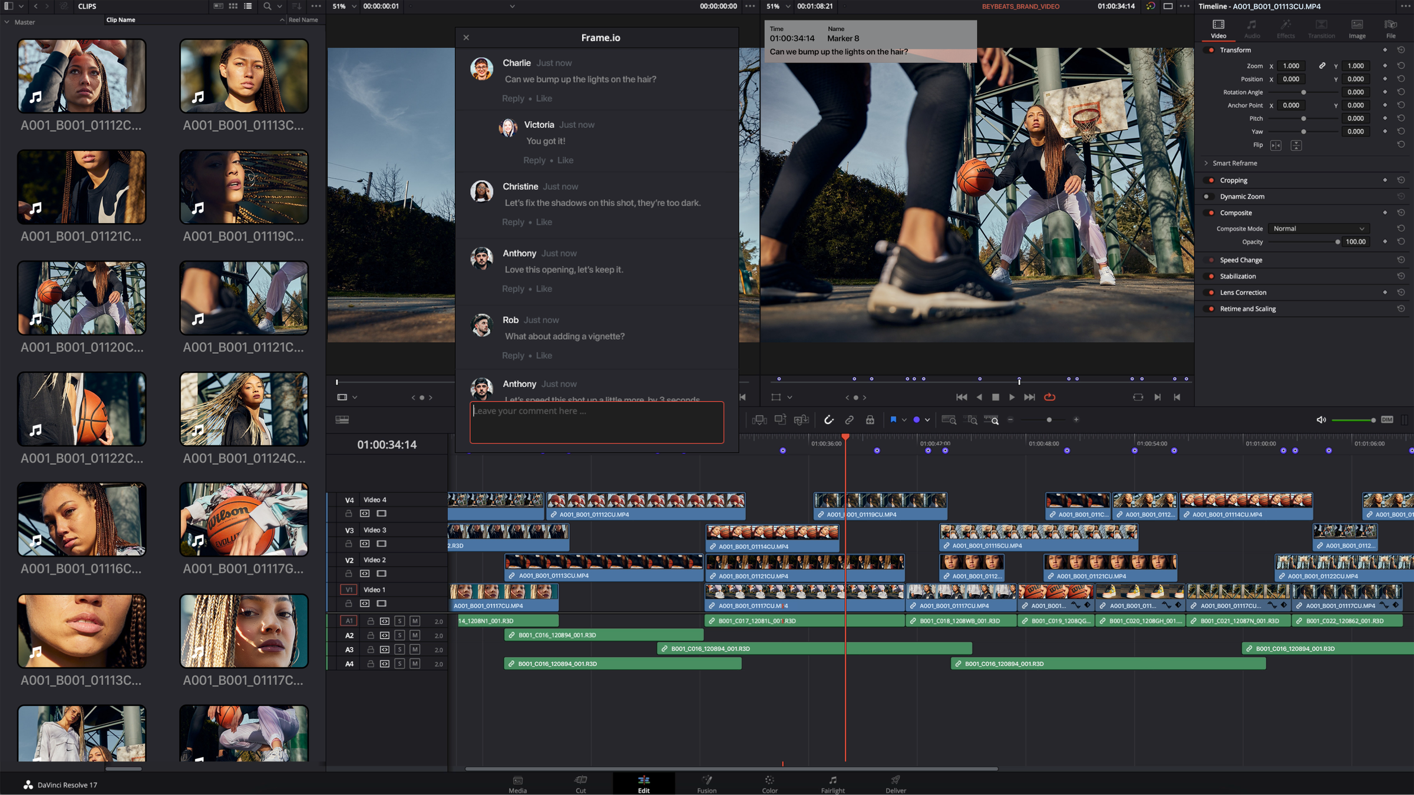Click the blue Flag icon

[893, 420]
